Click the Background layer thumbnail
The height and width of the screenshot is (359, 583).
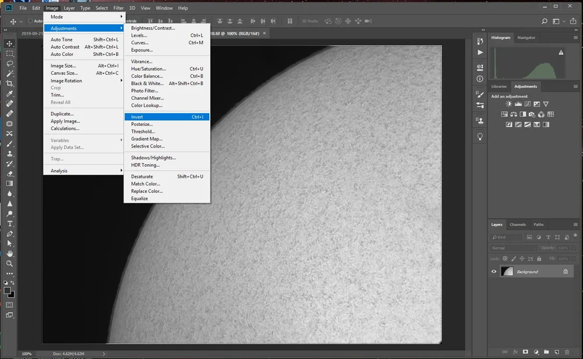(x=507, y=272)
